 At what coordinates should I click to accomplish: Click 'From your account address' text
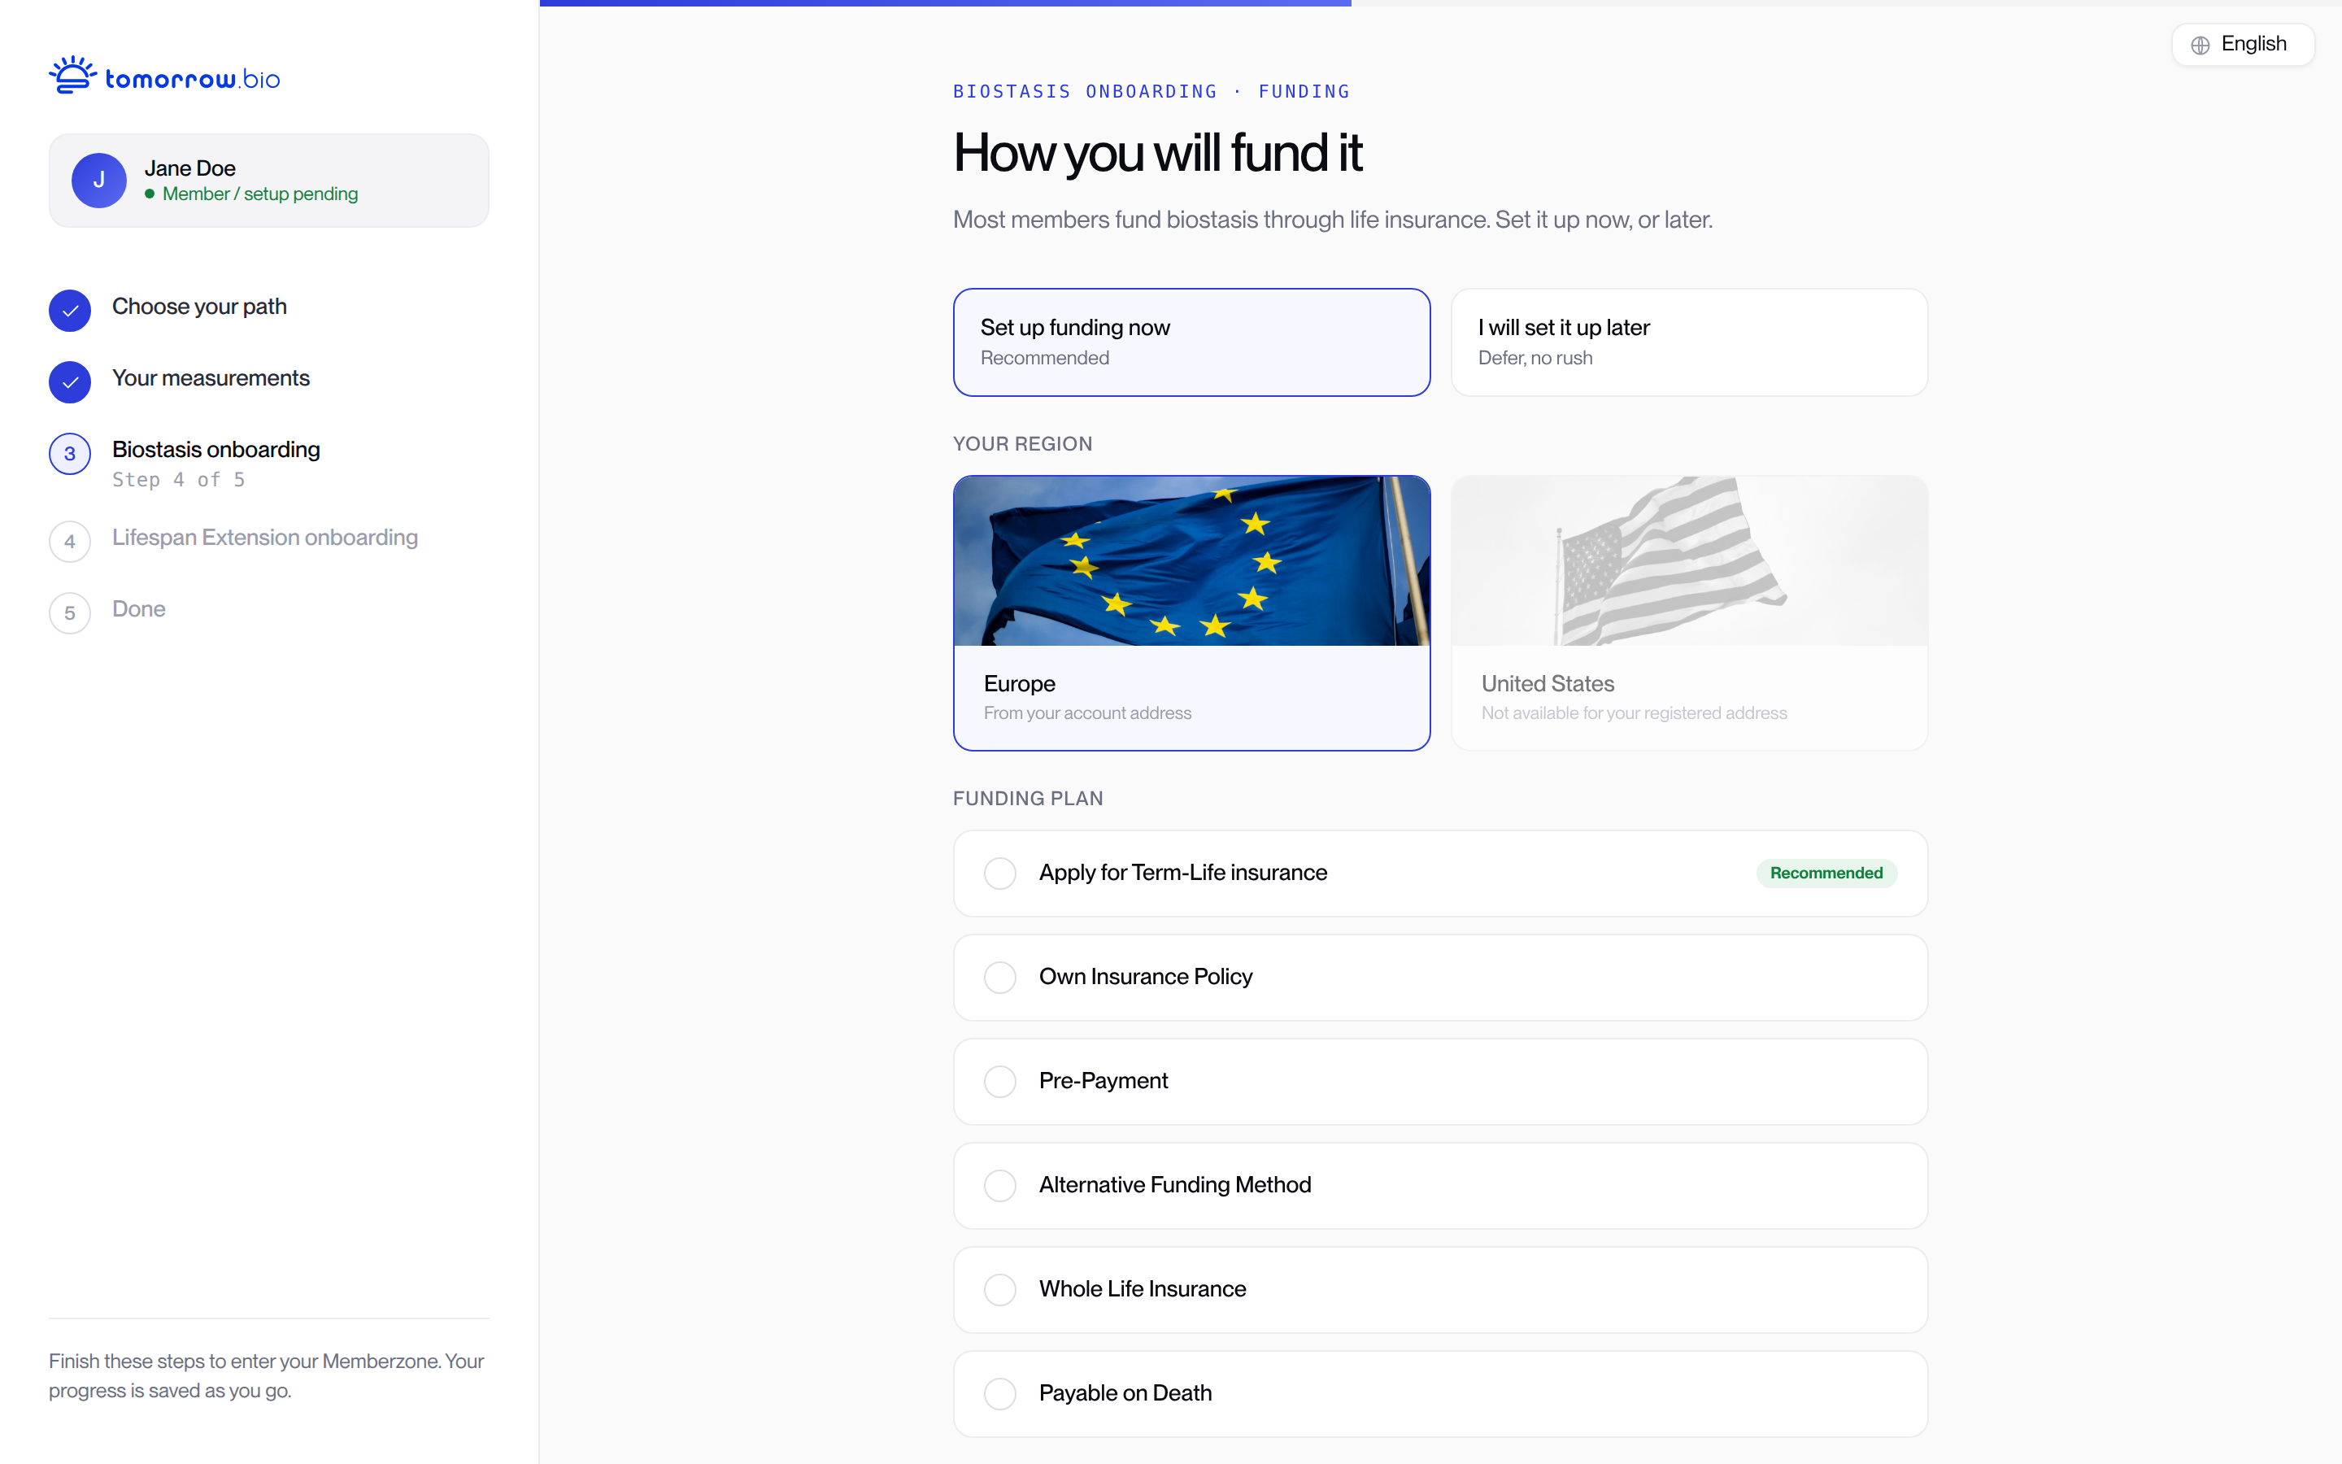[x=1086, y=713]
